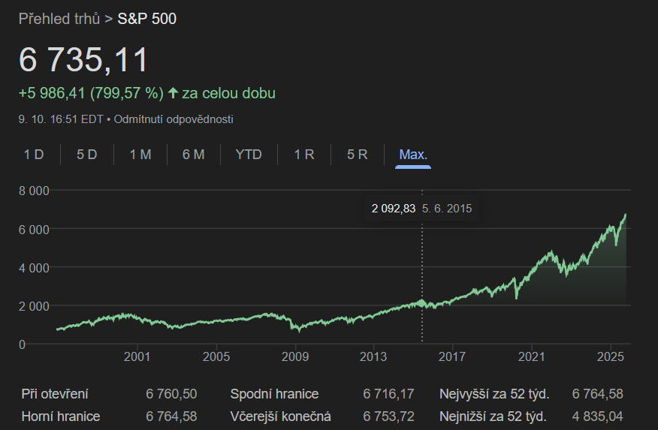Image resolution: width=658 pixels, height=430 pixels.
Task: Click the 2009 label on the time axis
Action: pyautogui.click(x=295, y=356)
